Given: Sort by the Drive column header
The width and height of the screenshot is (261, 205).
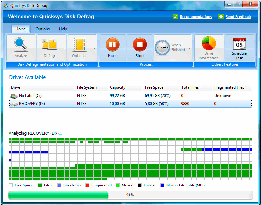Looking at the screenshot, I should [x=42, y=87].
